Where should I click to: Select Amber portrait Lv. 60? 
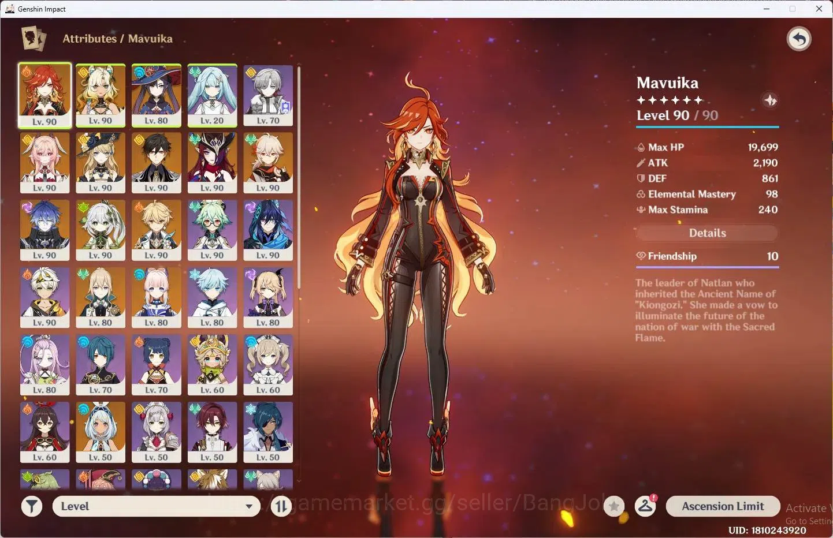pyautogui.click(x=44, y=433)
